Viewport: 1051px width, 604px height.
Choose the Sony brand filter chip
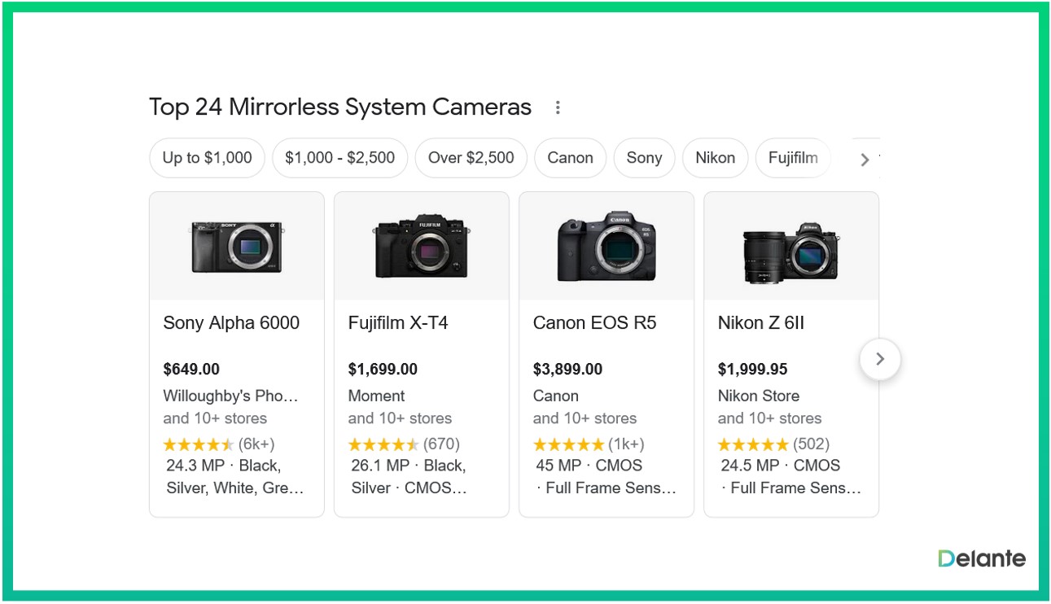644,158
